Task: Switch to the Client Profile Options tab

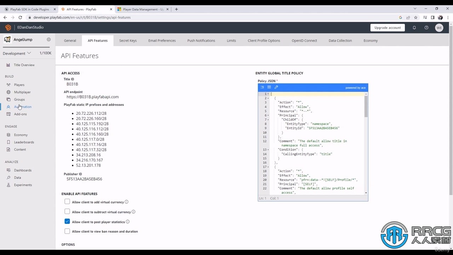Action: [x=264, y=40]
